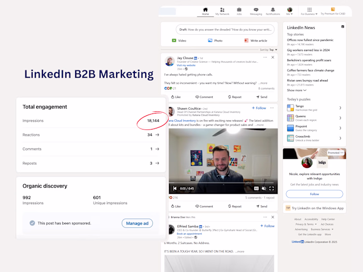Open the Pinpoint puzzle
The width and height of the screenshot is (363, 272).
(314, 128)
